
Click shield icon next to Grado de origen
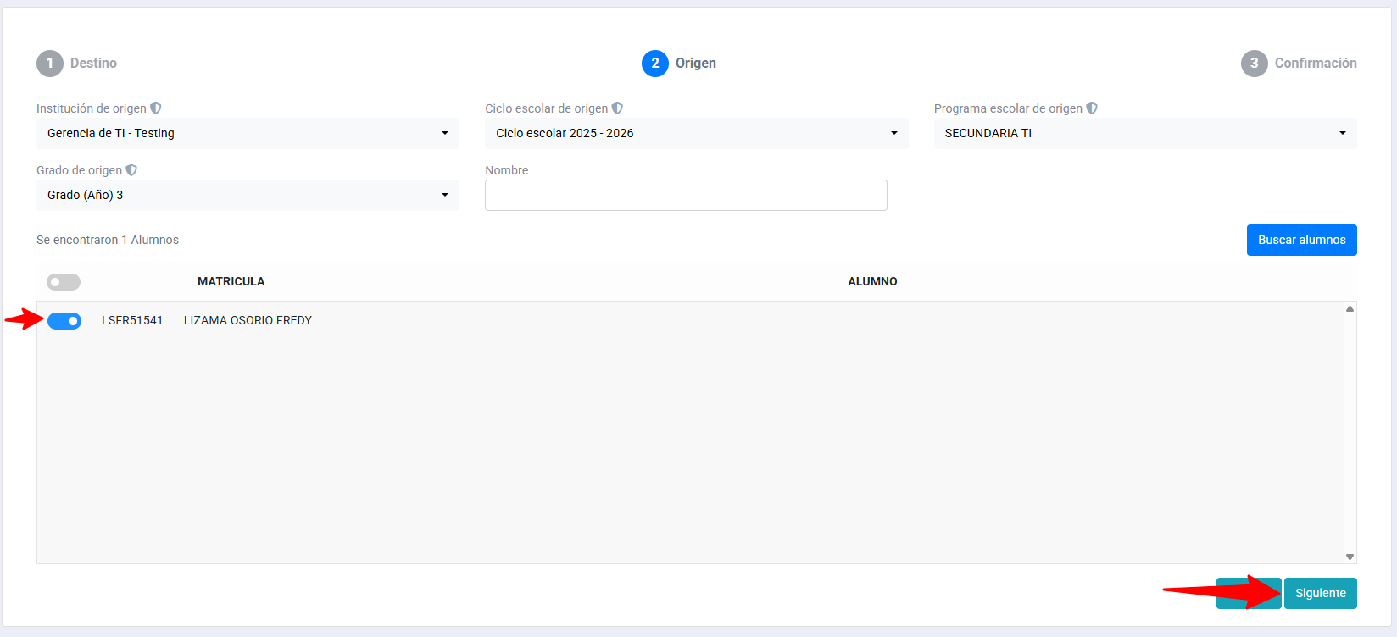click(131, 170)
